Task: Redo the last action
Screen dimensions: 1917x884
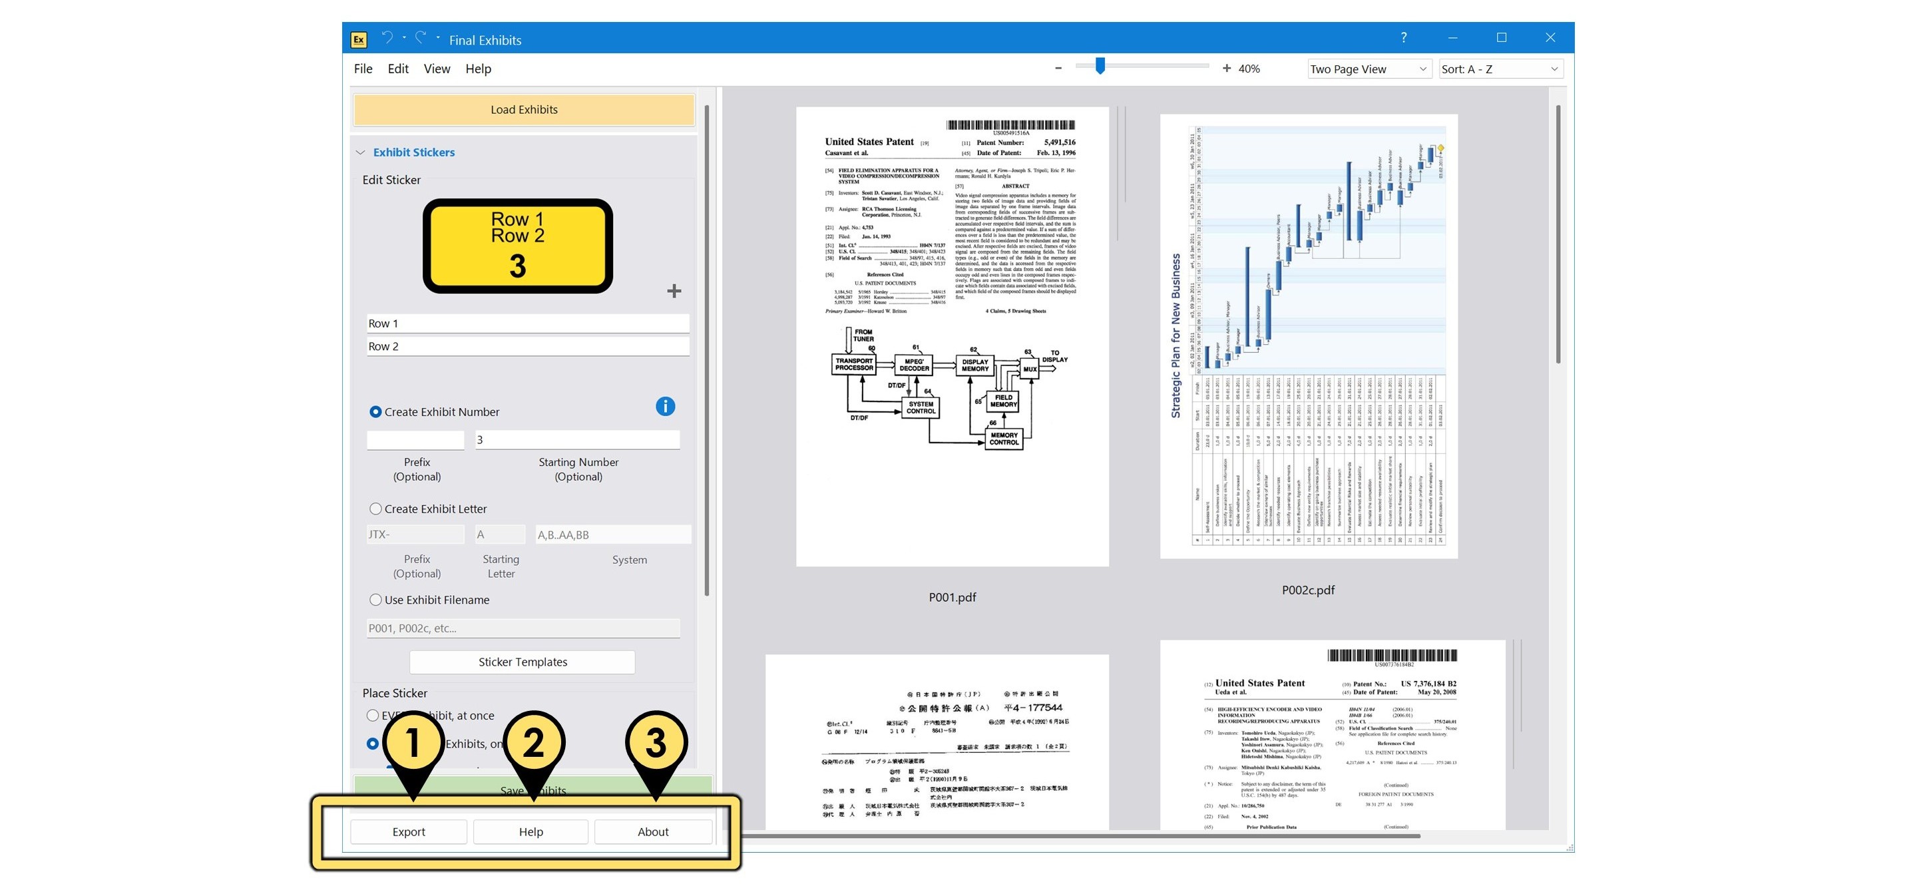Action: click(x=421, y=37)
